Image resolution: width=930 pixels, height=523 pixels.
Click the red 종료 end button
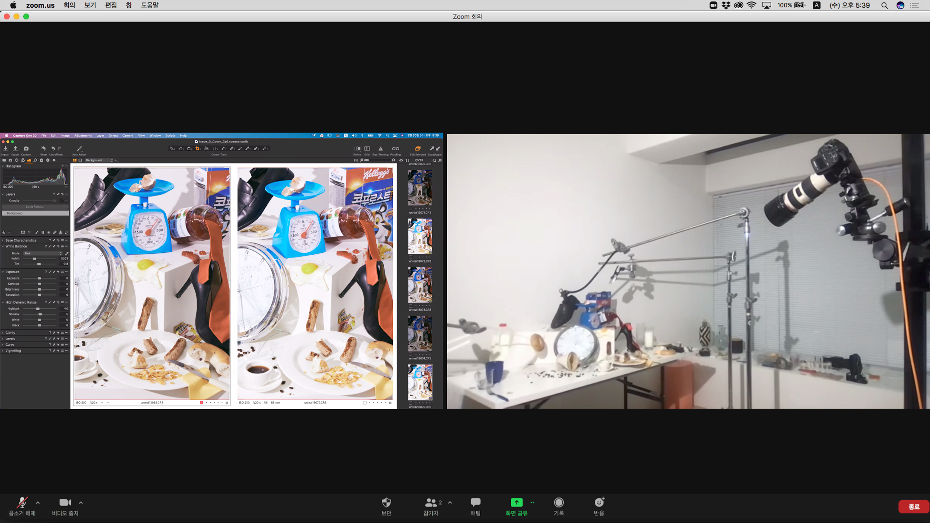tap(913, 507)
